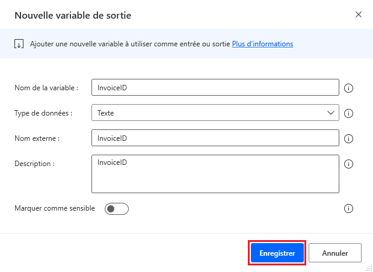
Task: Click the Marquer comme sensible label
Action: [x=55, y=208]
